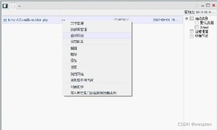Open 虚拟终端 from the context menu
This screenshot has height=130, width=217.
[x=77, y=35]
